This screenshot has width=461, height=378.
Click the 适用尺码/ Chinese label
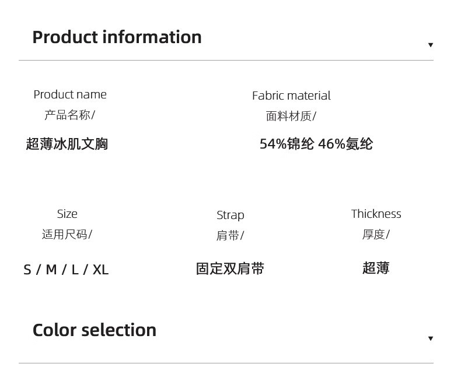click(x=67, y=234)
